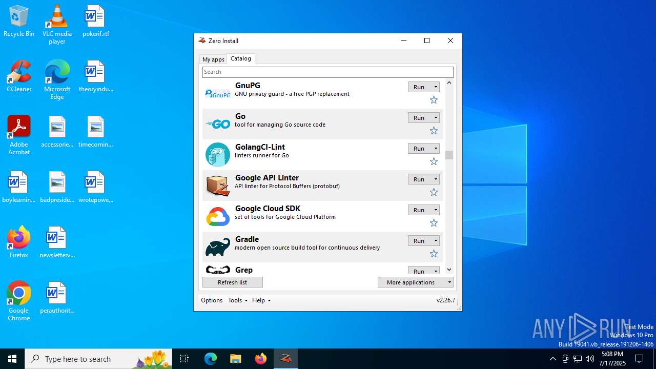Select the Adobe Acrobat desktop shortcut
Screen dimensions: 656x369
pyautogui.click(x=19, y=135)
